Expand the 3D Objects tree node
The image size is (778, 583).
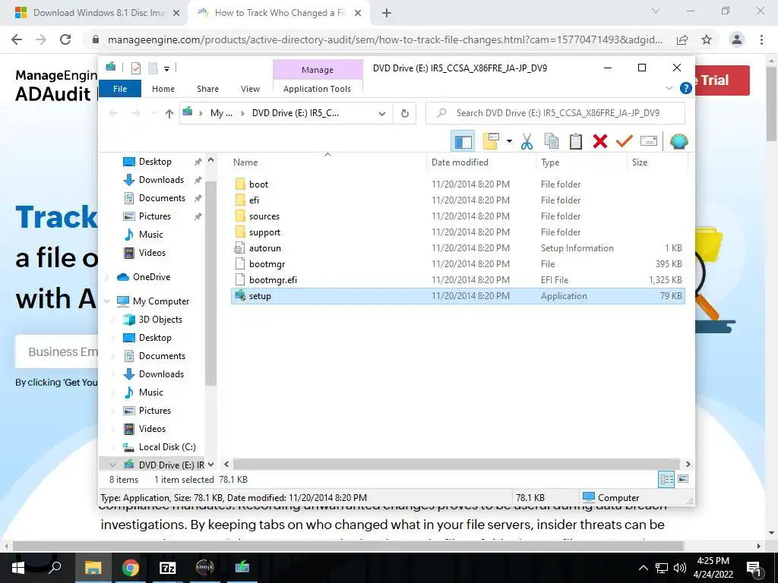[112, 320]
